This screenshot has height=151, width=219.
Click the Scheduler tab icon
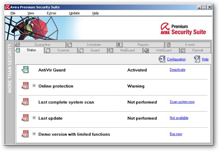pos(70,45)
